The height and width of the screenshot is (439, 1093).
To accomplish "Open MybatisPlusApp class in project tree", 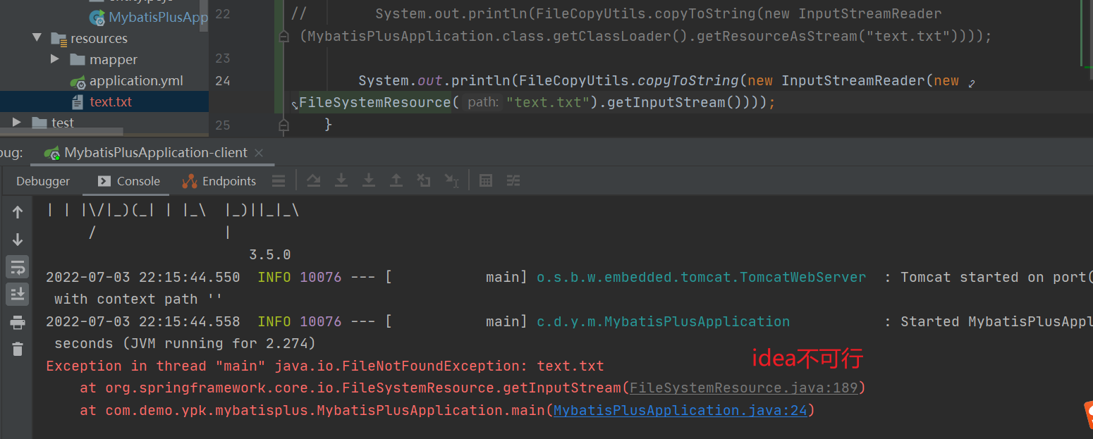I will 158,17.
